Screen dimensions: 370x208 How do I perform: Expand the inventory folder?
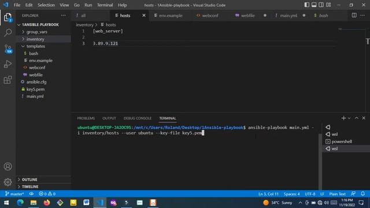point(35,39)
